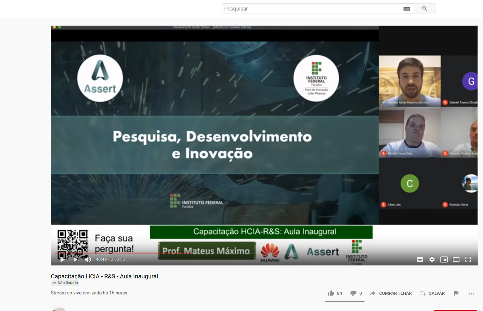Enter fullscreen mode
The image size is (483, 311).
point(468,259)
